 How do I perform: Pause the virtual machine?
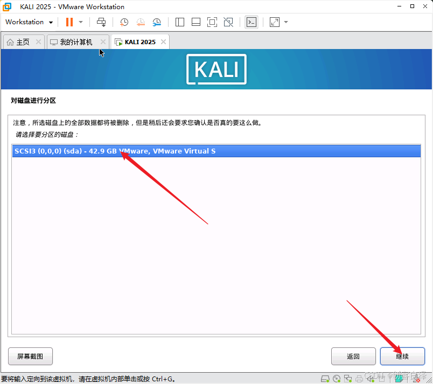coord(69,22)
